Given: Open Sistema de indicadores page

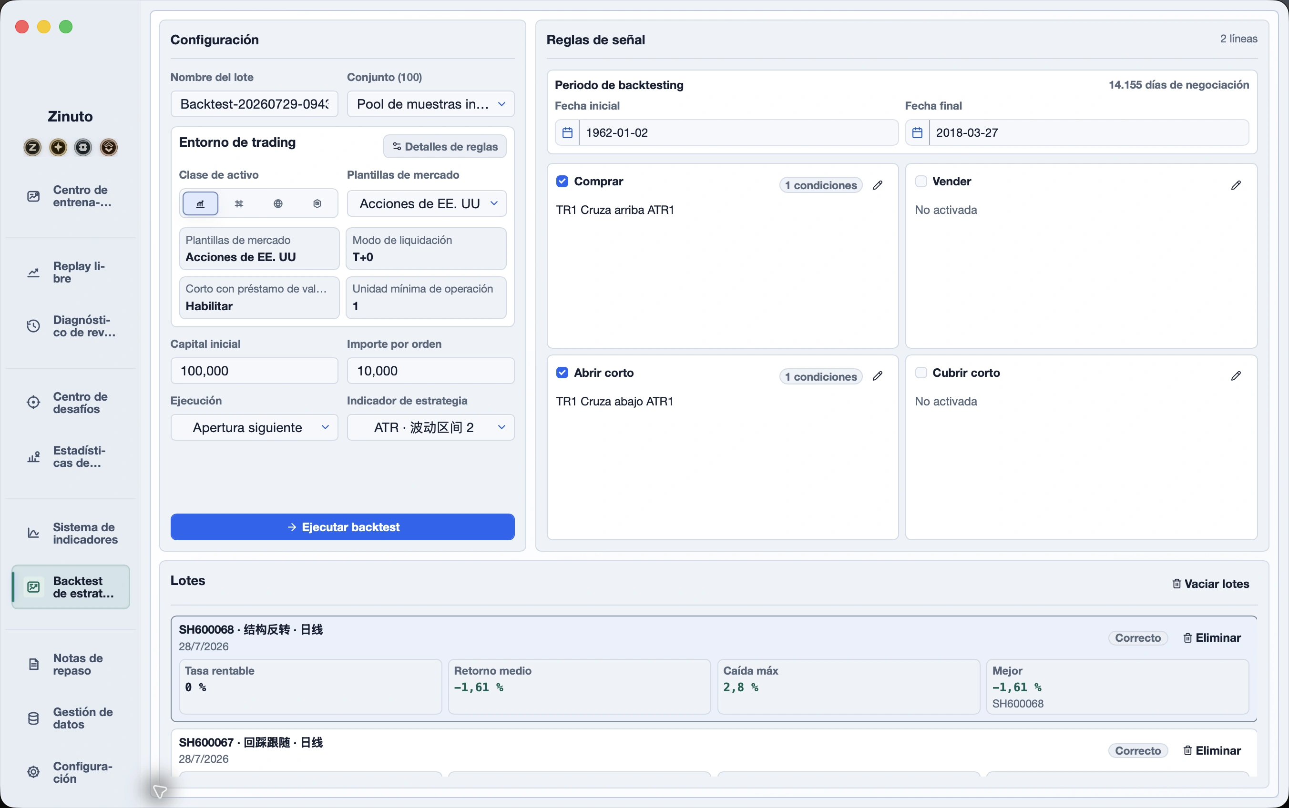Looking at the screenshot, I should click(x=71, y=533).
